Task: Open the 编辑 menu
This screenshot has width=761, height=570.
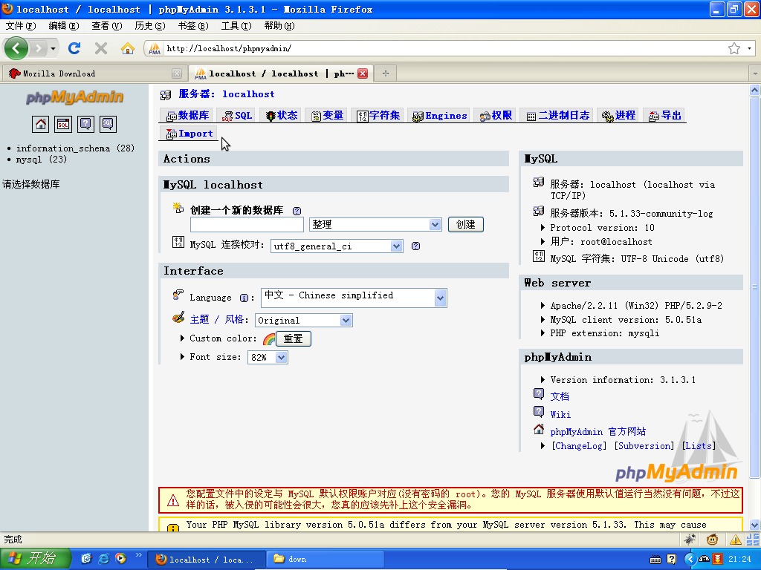Action: pyautogui.click(x=64, y=26)
